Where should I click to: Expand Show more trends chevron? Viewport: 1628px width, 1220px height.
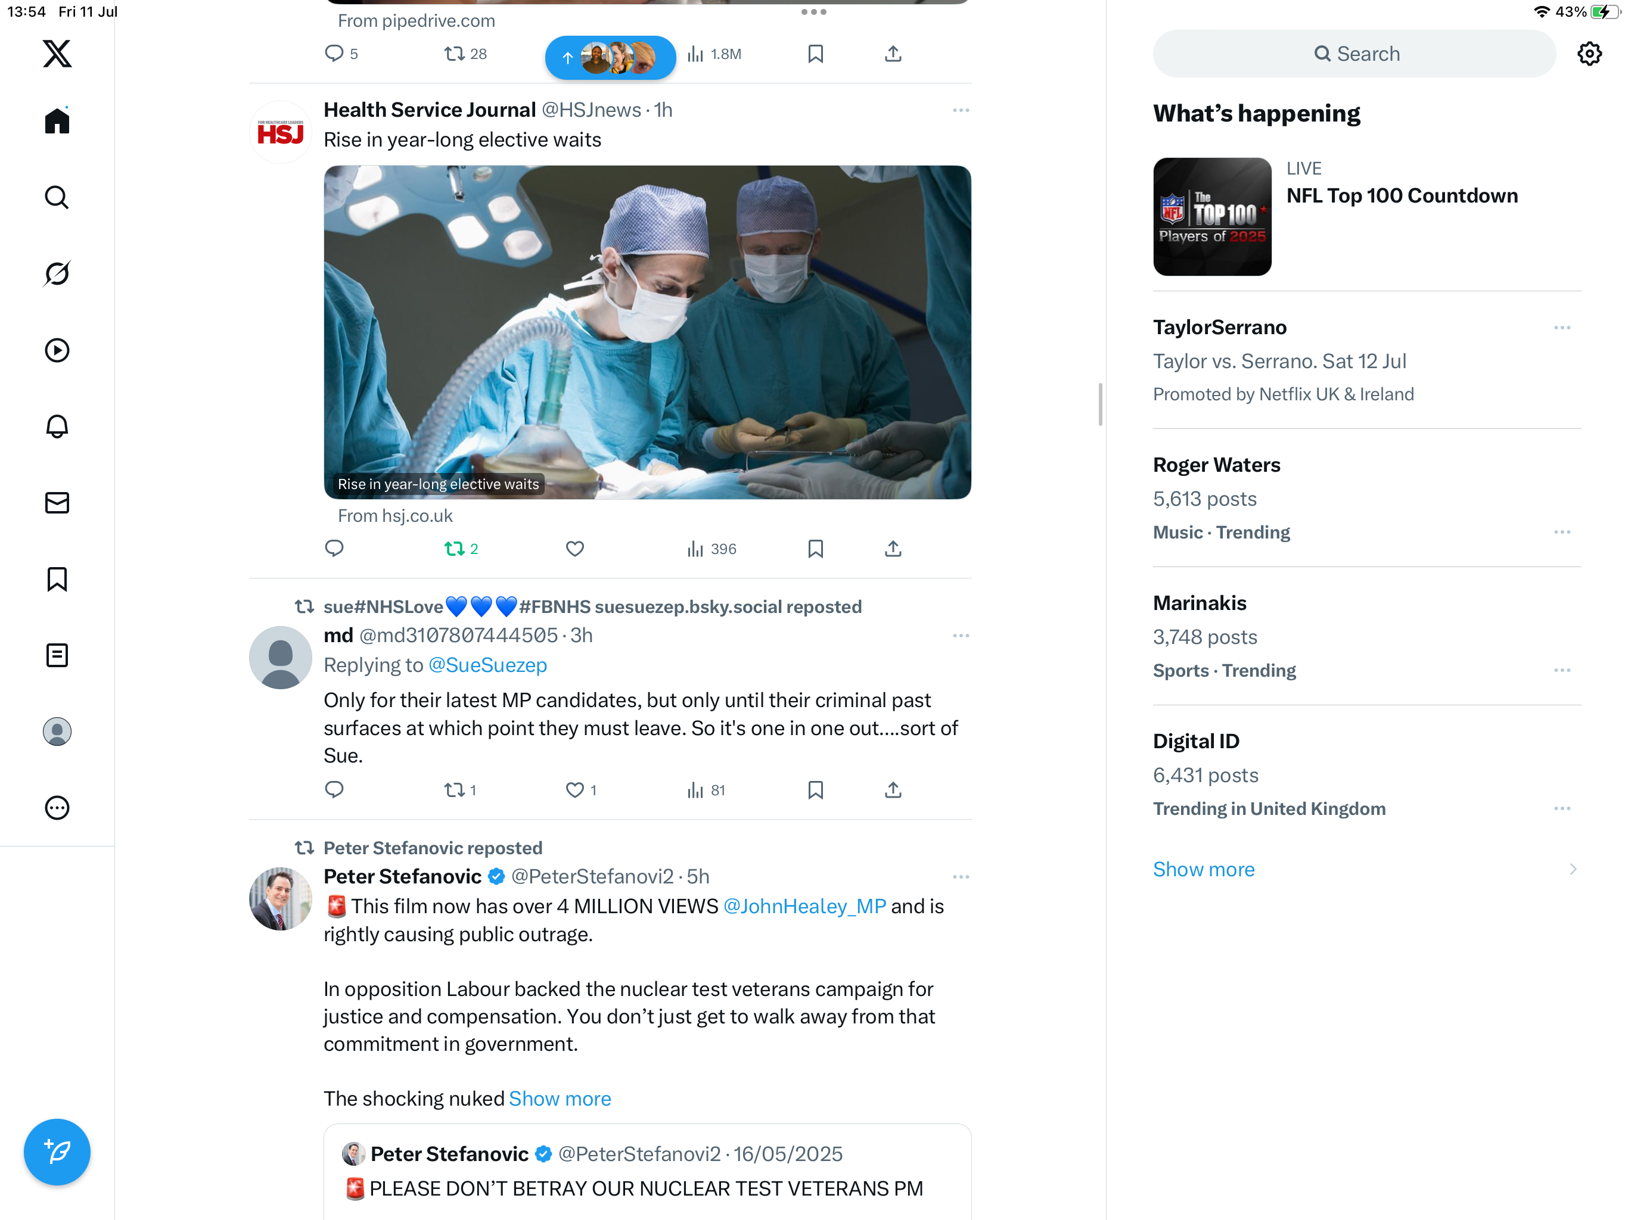[x=1572, y=869]
